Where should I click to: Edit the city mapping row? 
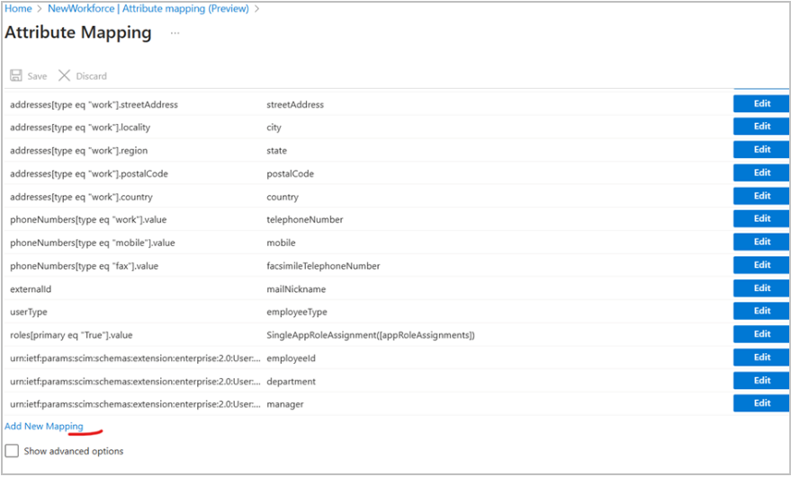tap(761, 127)
